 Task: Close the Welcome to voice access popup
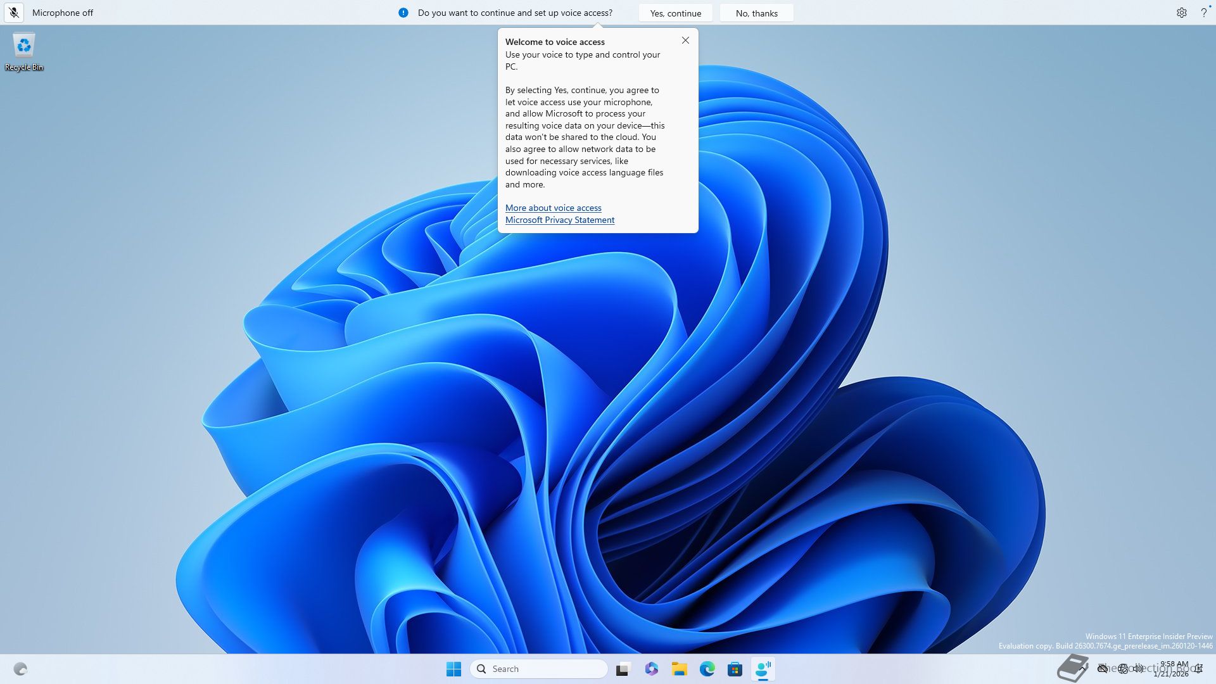[x=685, y=41]
